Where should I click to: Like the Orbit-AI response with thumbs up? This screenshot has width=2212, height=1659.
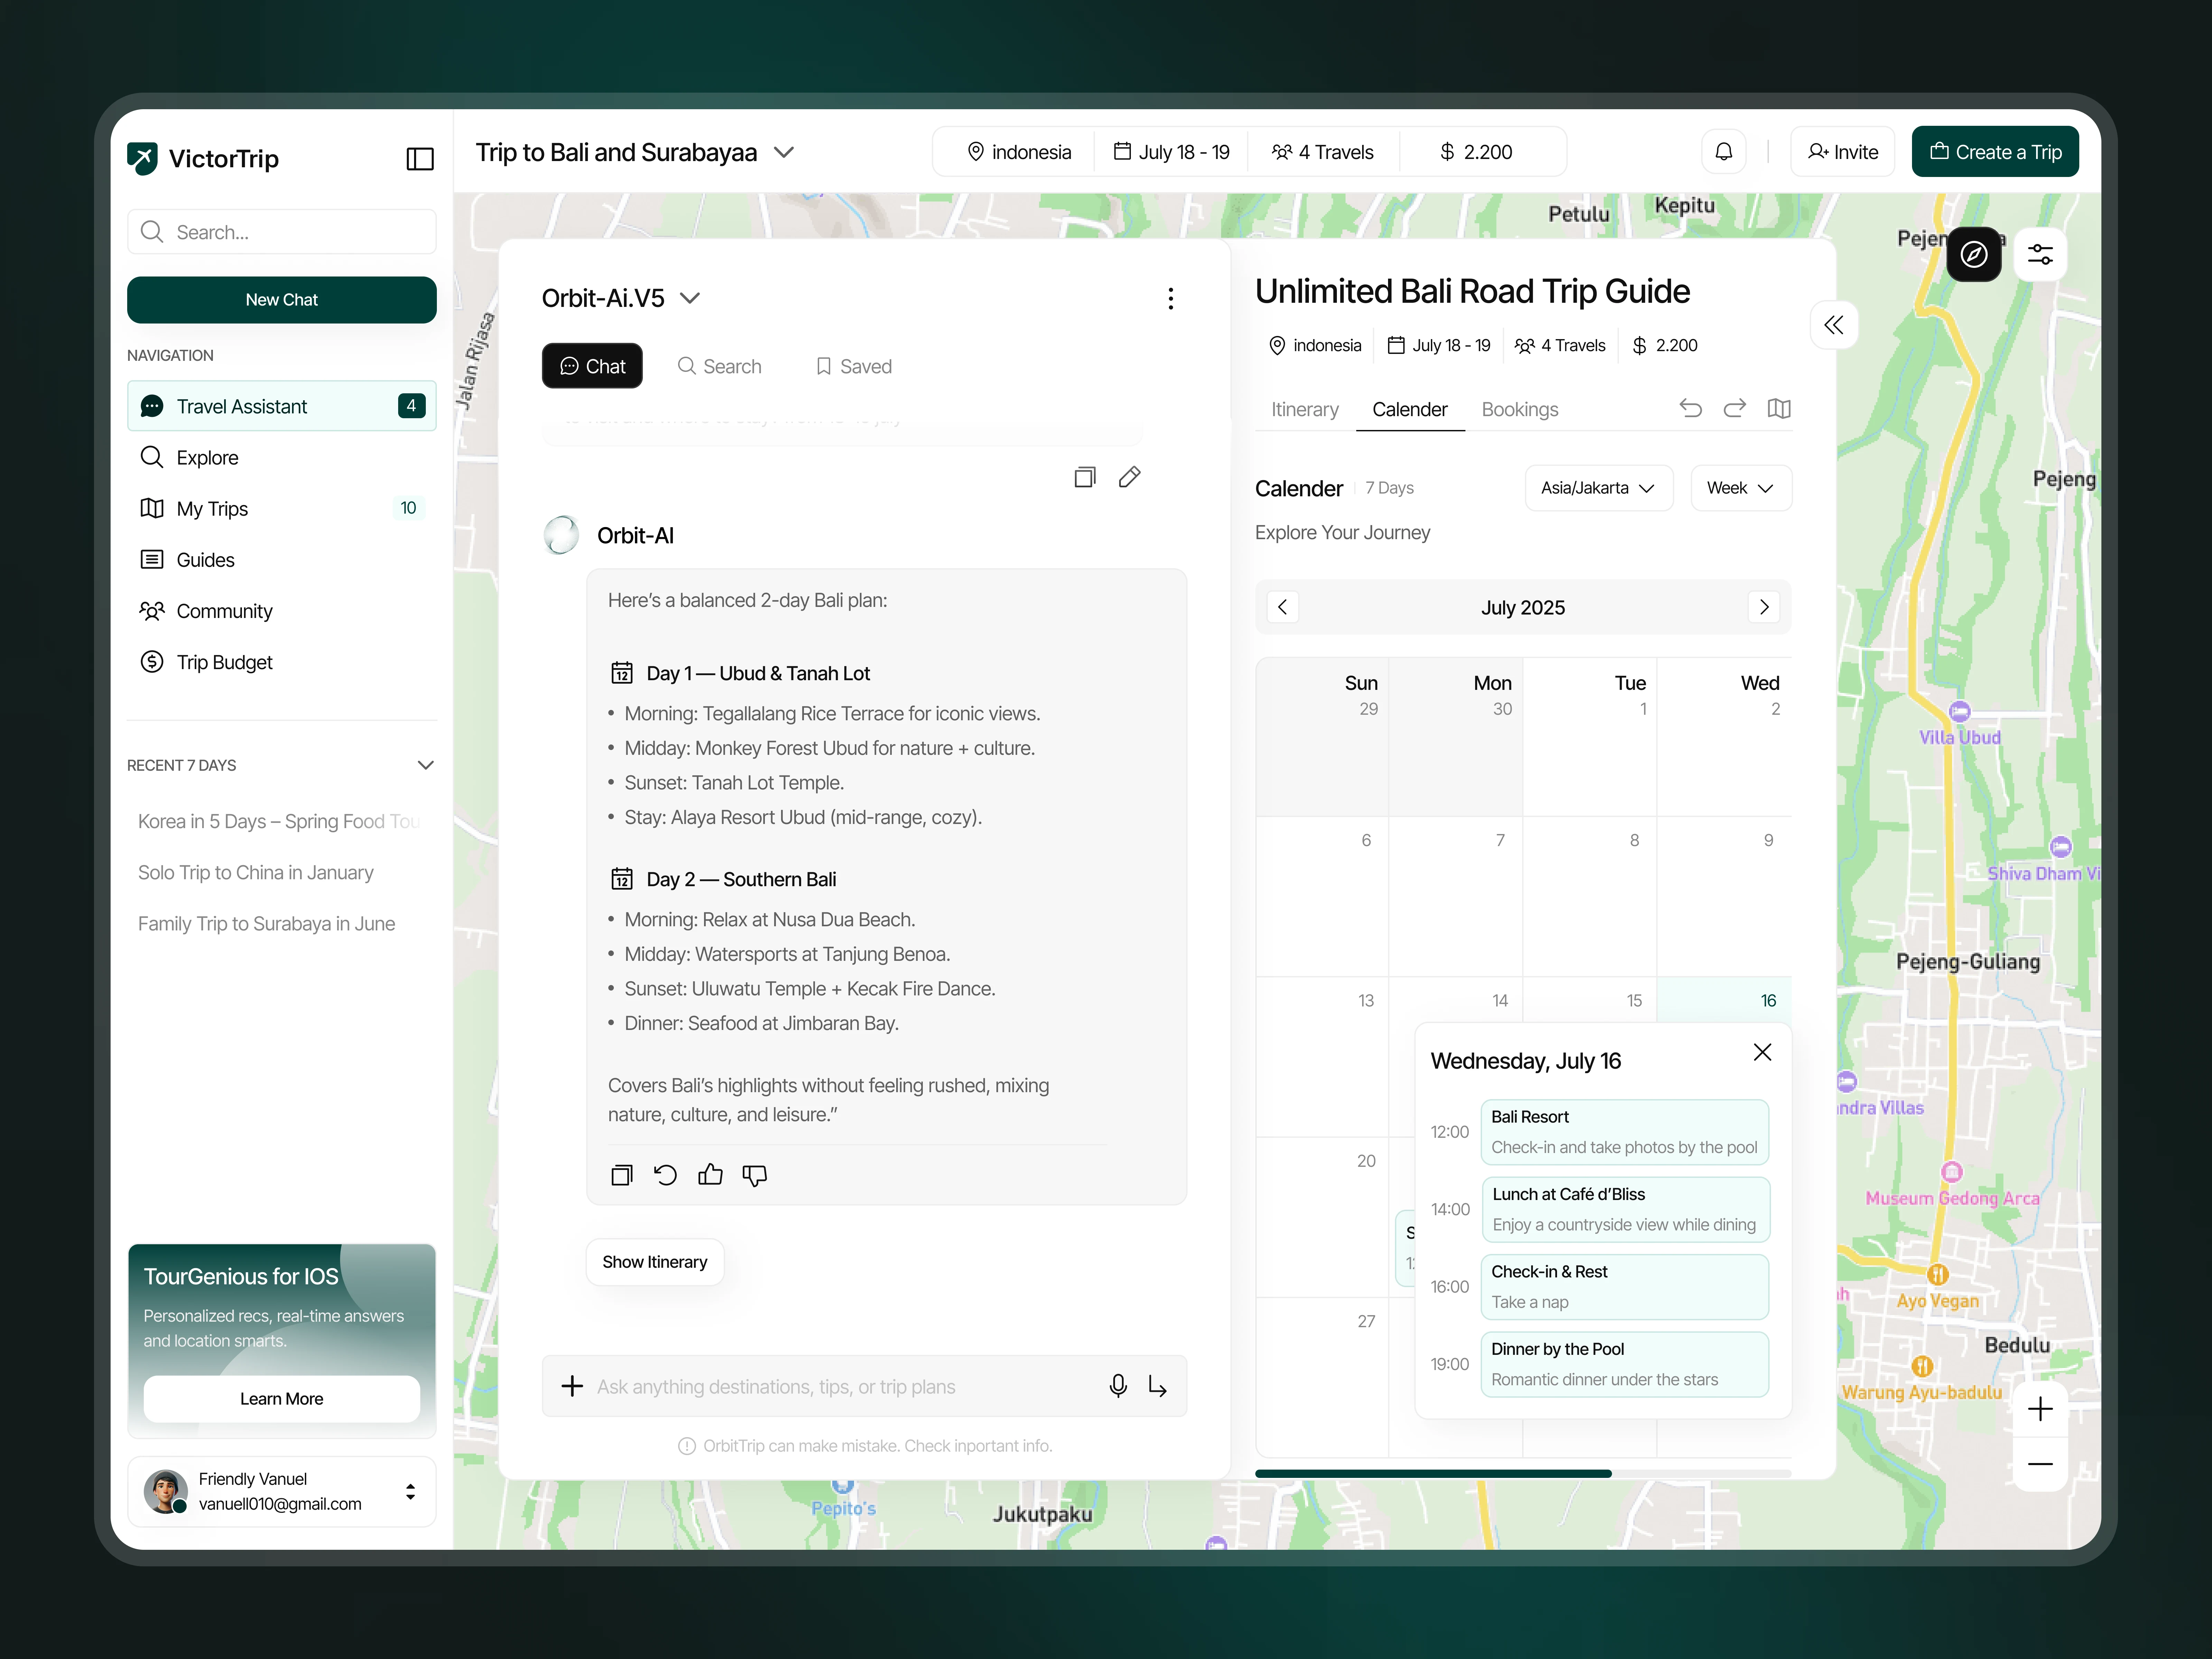coord(710,1175)
